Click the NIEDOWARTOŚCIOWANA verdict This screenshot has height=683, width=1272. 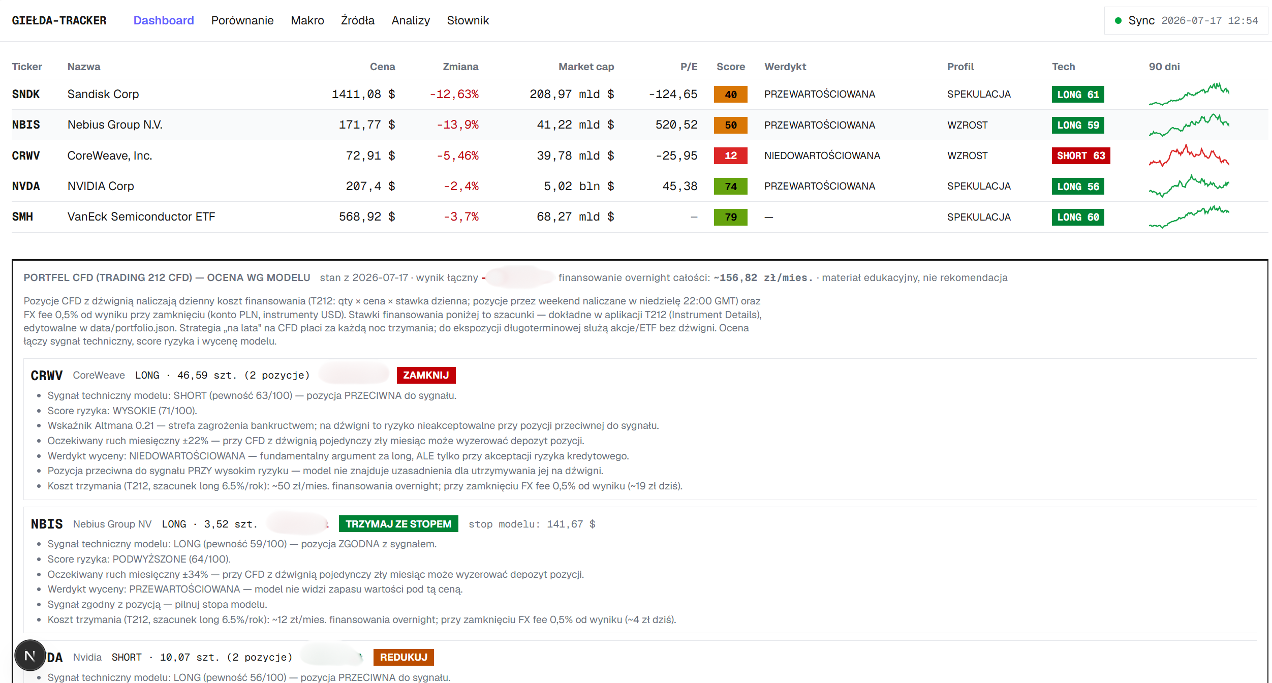[x=822, y=156]
